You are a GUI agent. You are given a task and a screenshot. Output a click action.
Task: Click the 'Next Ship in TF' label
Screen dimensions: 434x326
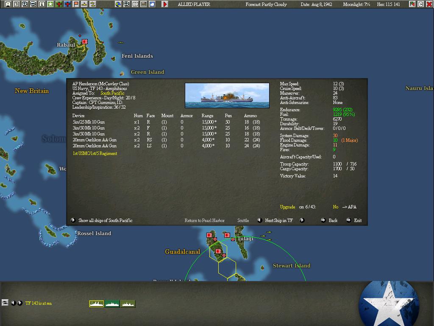coord(279,220)
